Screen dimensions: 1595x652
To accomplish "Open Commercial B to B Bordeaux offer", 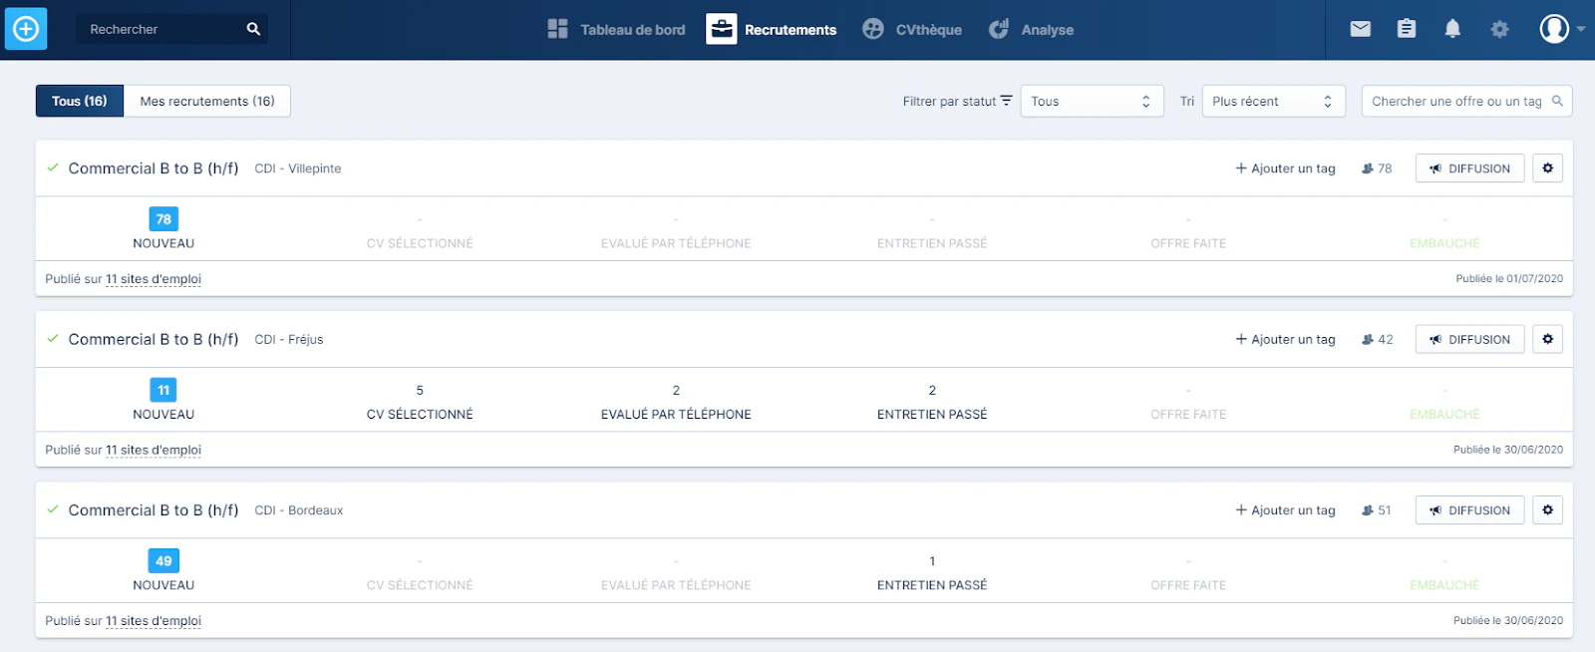I will [154, 509].
